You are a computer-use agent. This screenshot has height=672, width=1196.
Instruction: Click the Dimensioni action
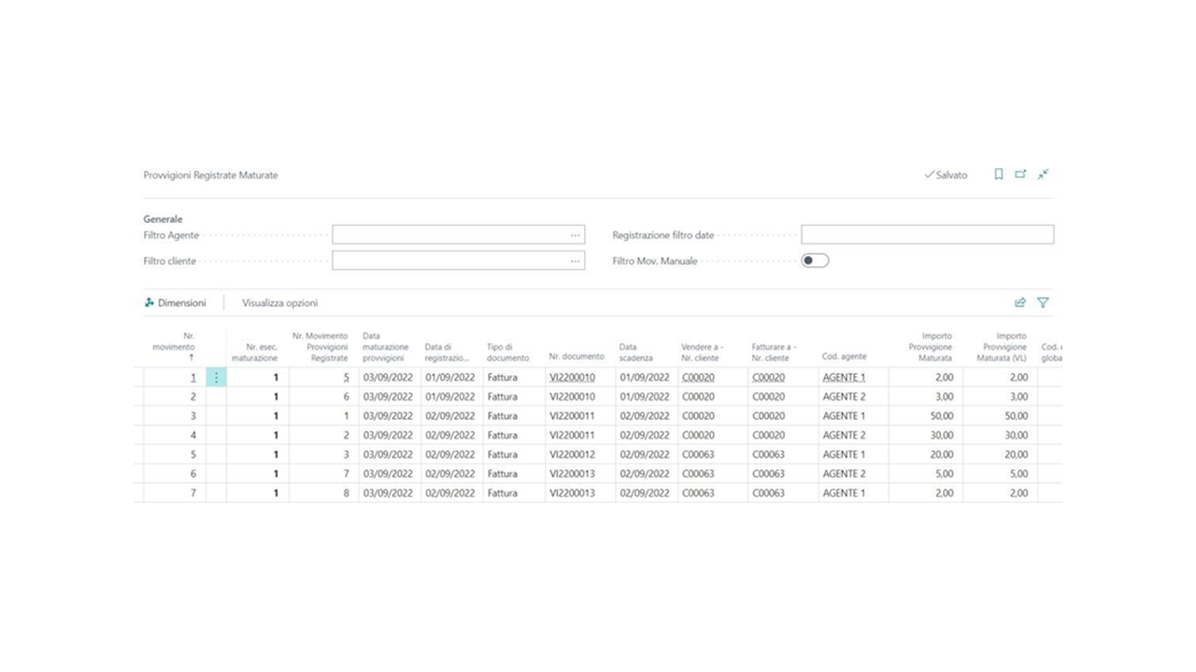coord(176,302)
